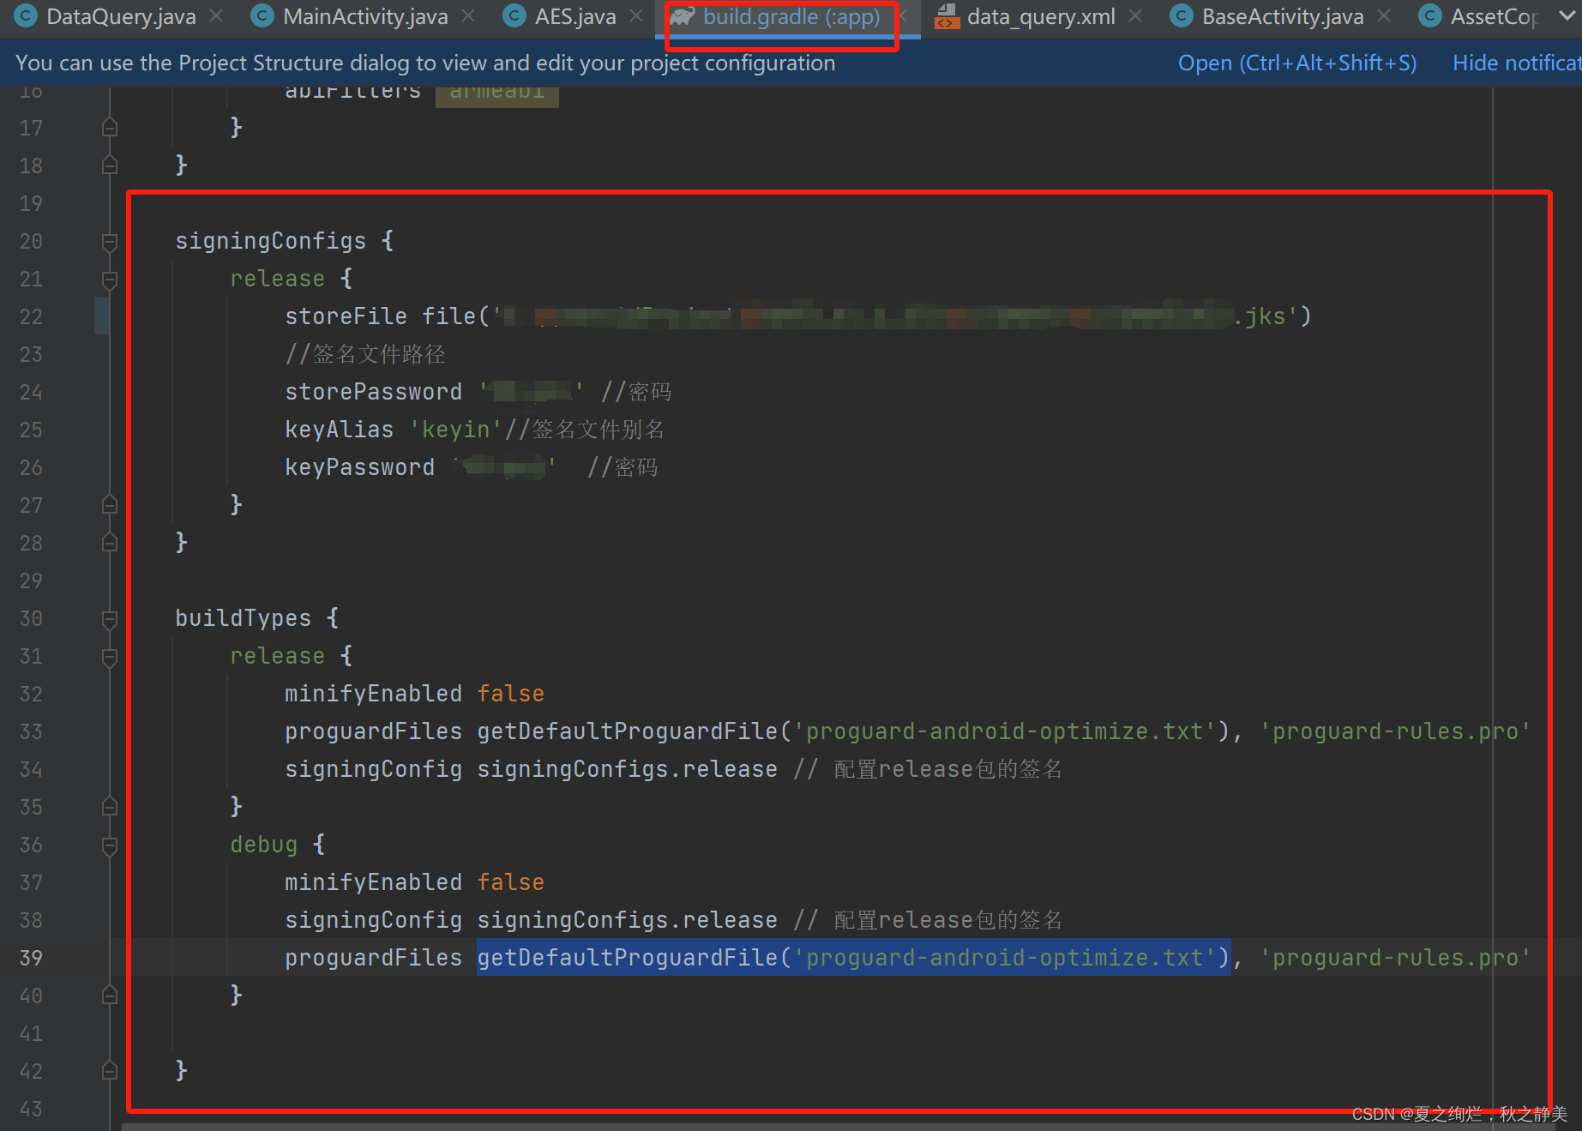The height and width of the screenshot is (1131, 1582).
Task: Open the Project Structure dialog link
Action: pos(1296,62)
